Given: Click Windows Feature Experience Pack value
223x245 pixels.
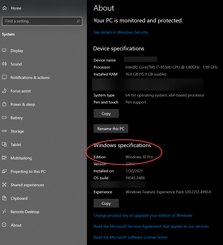Looking at the screenshot, I should tap(168, 192).
